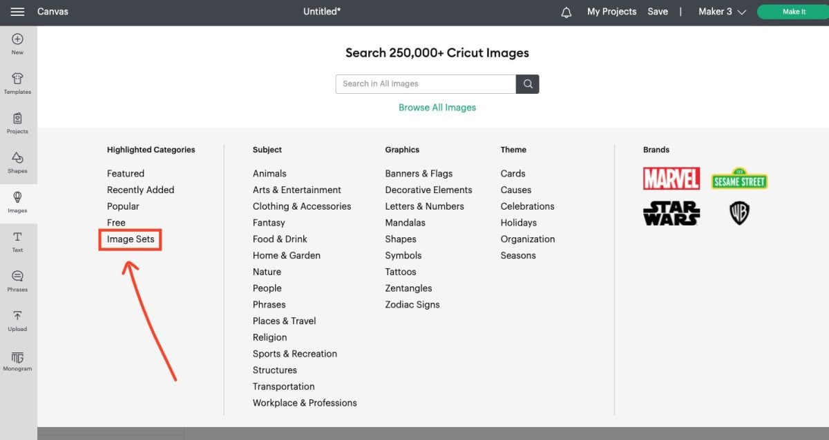Open the Maker 3 machine dropdown
This screenshot has height=440, width=829.
coord(722,12)
